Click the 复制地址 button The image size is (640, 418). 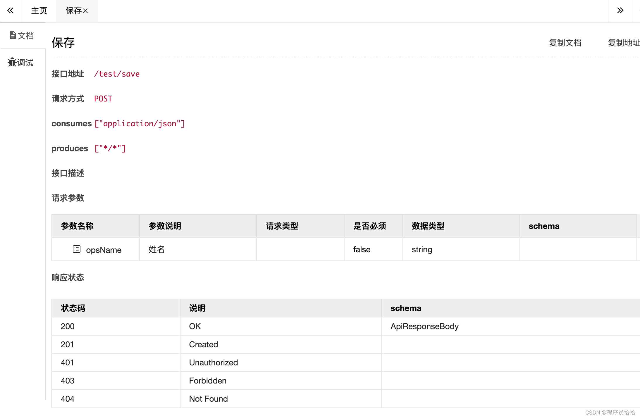623,43
